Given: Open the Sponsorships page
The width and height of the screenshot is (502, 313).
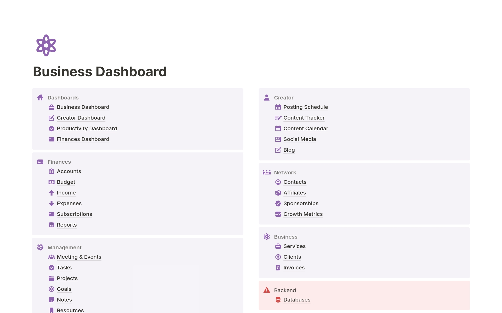Looking at the screenshot, I should 301,203.
